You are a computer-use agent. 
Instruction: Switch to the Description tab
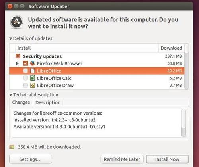48,102
